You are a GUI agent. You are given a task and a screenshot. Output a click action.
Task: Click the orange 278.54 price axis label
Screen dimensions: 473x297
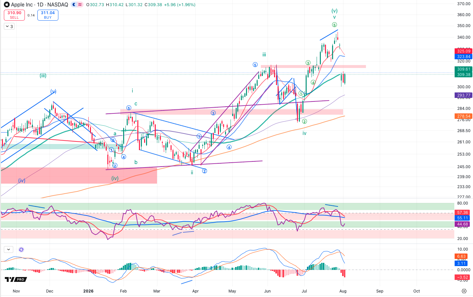(463, 116)
